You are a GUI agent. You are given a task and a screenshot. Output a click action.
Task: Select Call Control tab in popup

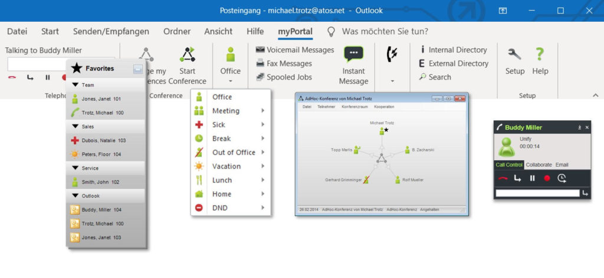[509, 164]
